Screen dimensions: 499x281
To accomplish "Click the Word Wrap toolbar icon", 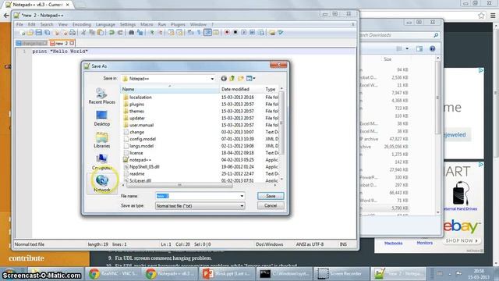I will click(190, 33).
